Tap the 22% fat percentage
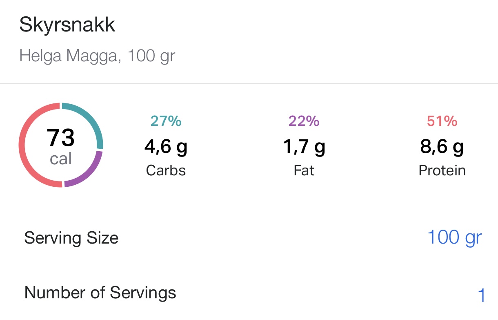 (x=304, y=121)
